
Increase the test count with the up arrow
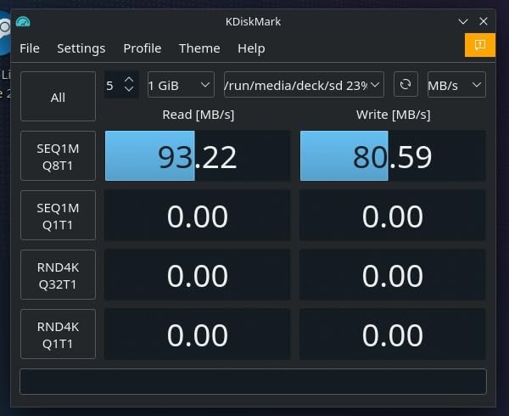129,79
